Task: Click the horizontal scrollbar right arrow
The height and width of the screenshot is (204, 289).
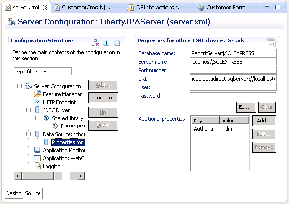Action: point(81,176)
